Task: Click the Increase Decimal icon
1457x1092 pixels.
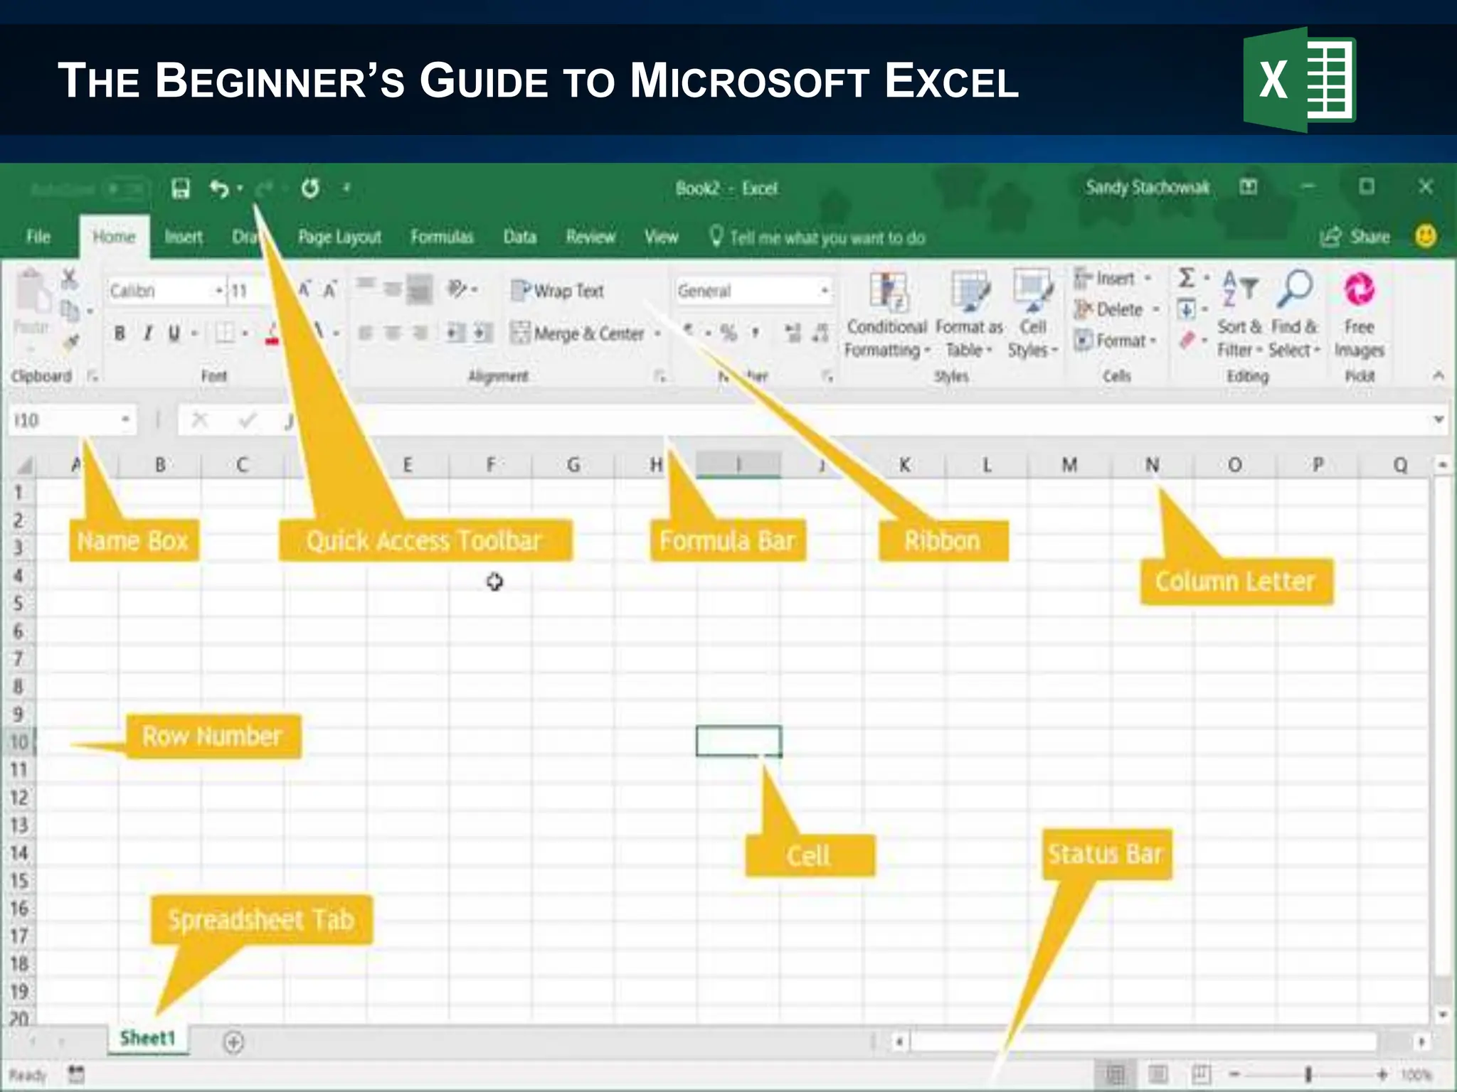Action: point(793,333)
